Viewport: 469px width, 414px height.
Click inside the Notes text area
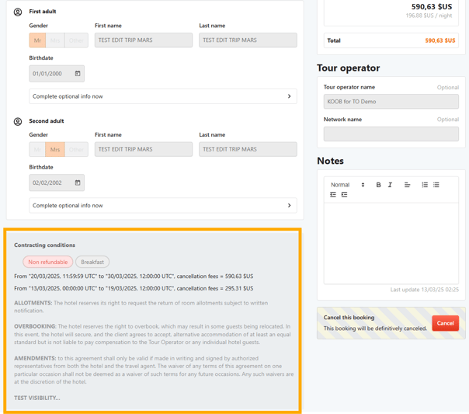(x=391, y=241)
